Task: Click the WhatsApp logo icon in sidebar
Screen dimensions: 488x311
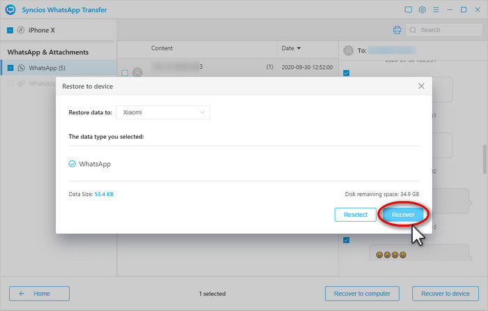Action: tap(21, 68)
